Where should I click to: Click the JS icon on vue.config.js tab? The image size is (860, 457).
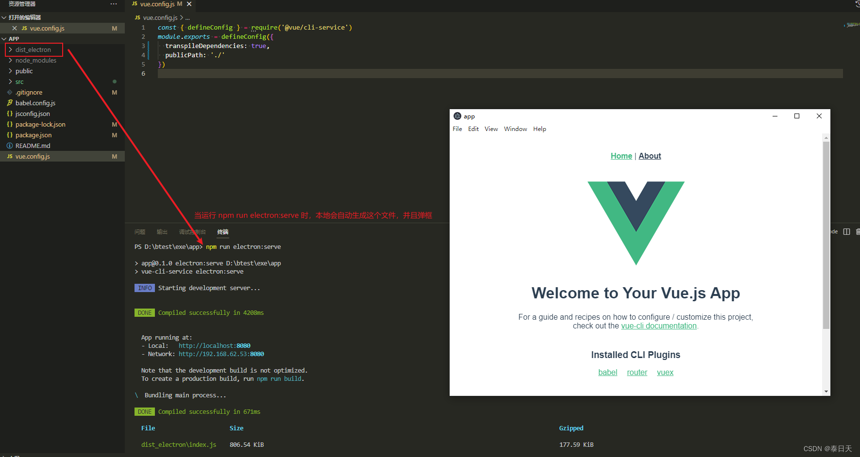tap(135, 4)
